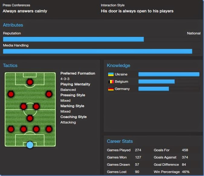204x176 pixels.
Task: Select the blue goalkeeper marker on pitch
Action: 30,145
